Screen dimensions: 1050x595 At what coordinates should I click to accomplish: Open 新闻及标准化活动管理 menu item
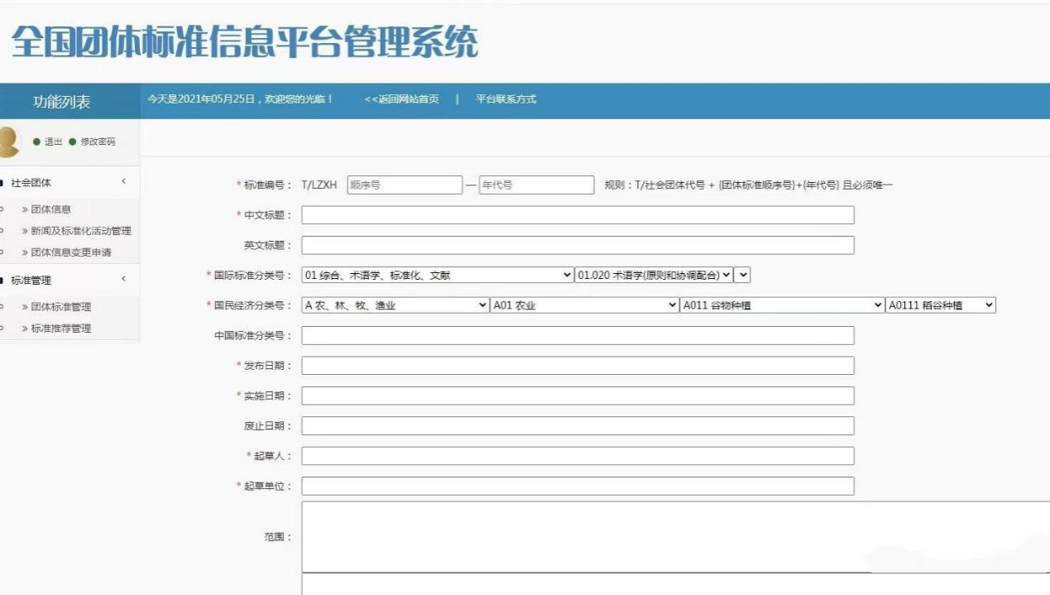coord(80,231)
